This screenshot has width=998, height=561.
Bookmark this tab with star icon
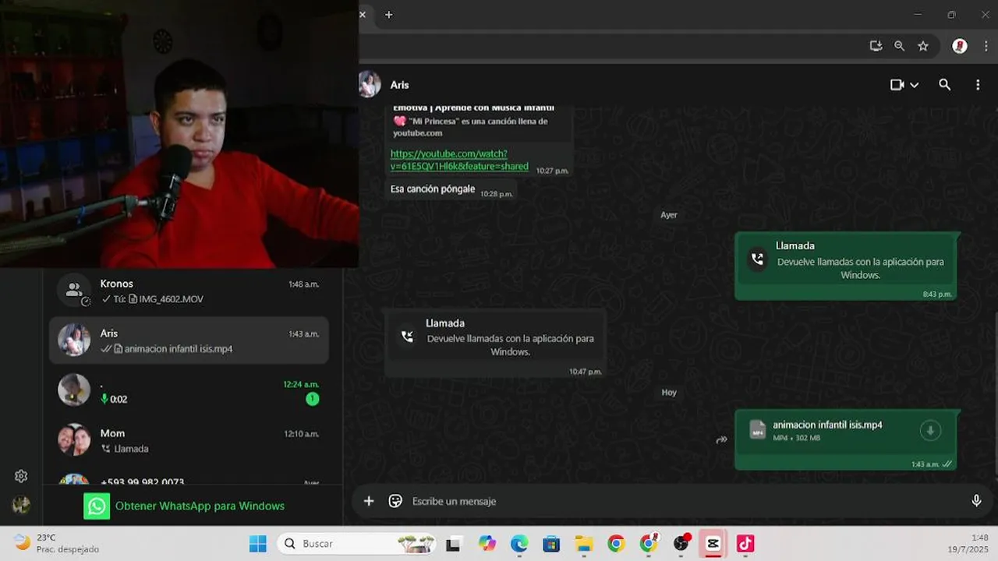(x=923, y=46)
